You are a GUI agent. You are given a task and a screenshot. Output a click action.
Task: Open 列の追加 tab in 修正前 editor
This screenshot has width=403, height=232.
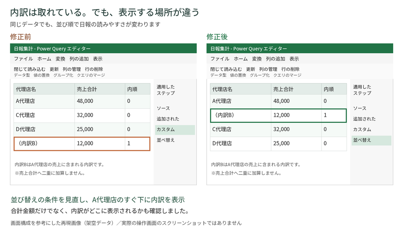click(x=79, y=59)
